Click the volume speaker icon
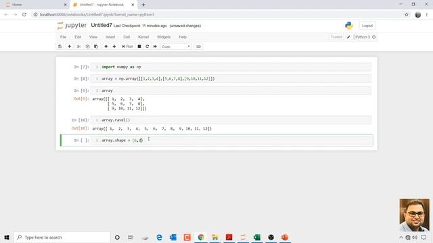 (415, 237)
